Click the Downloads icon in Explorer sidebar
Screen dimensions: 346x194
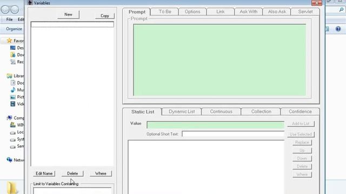(13, 55)
